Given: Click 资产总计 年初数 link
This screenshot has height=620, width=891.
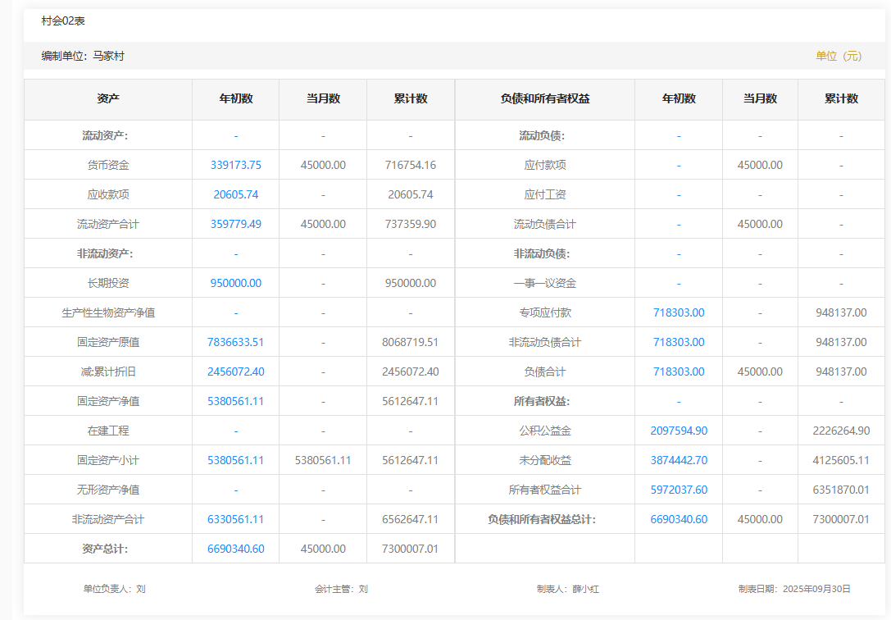Looking at the screenshot, I should (x=235, y=549).
